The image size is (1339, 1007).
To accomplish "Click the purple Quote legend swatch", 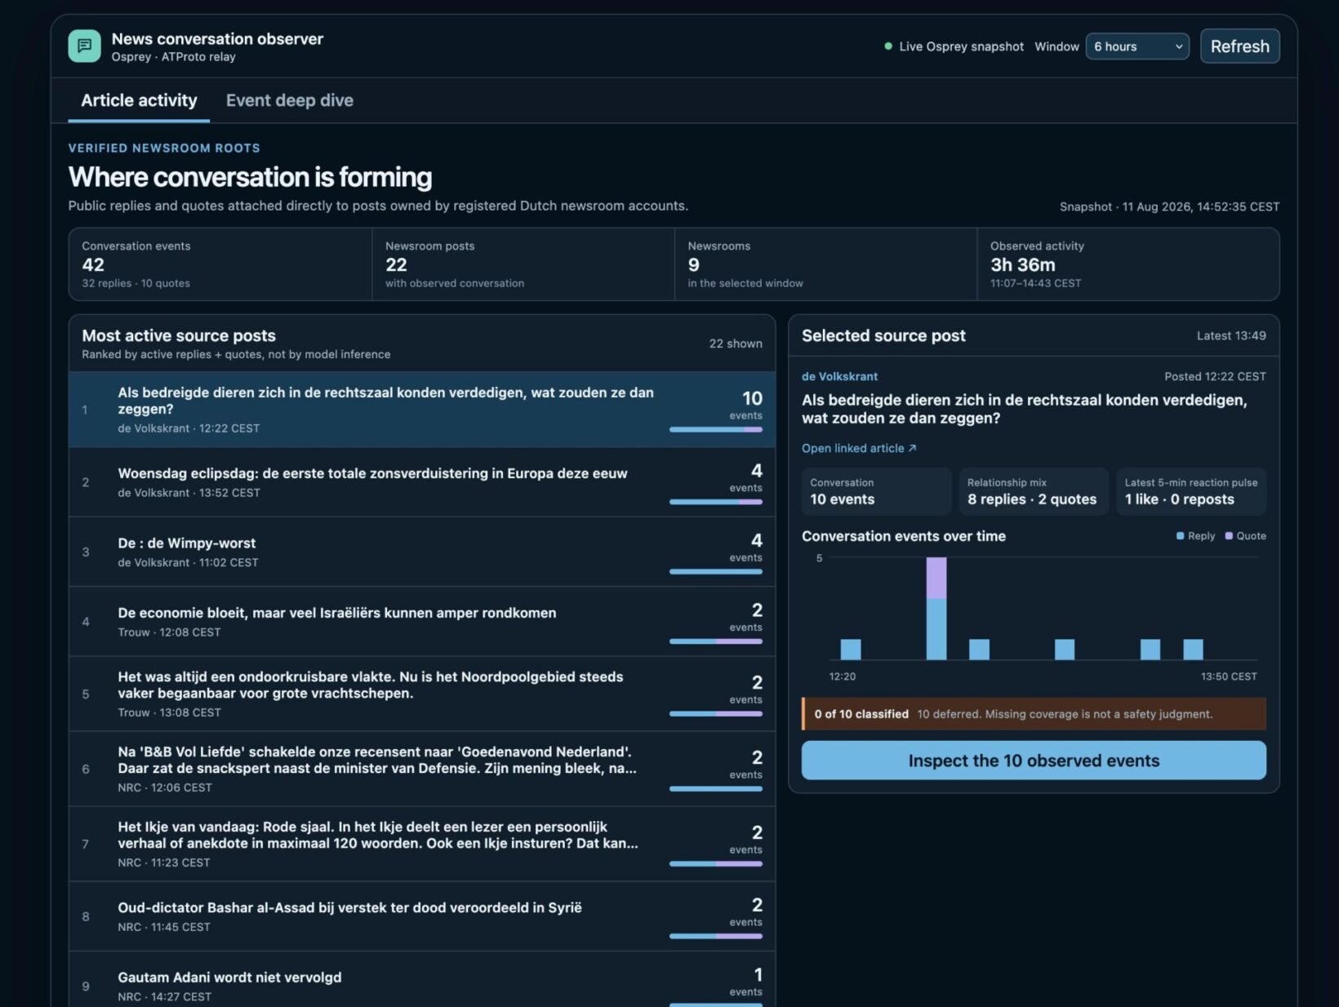I will 1229,536.
